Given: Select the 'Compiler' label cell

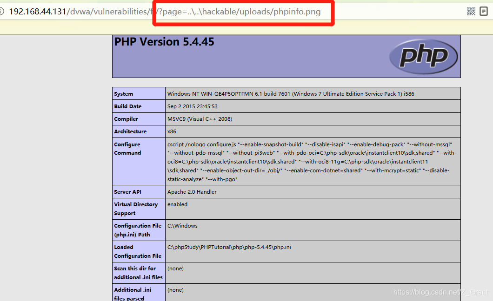Looking at the screenshot, I should point(139,118).
